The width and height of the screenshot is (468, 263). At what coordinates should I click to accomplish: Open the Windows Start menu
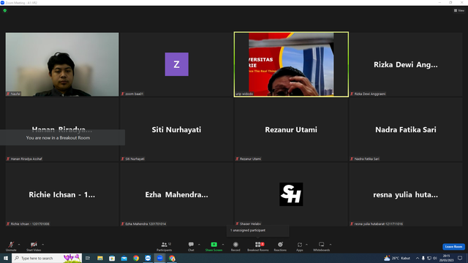[6, 258]
